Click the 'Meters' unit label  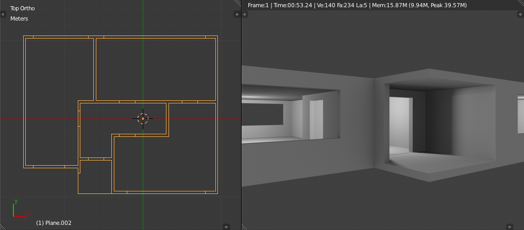(19, 19)
